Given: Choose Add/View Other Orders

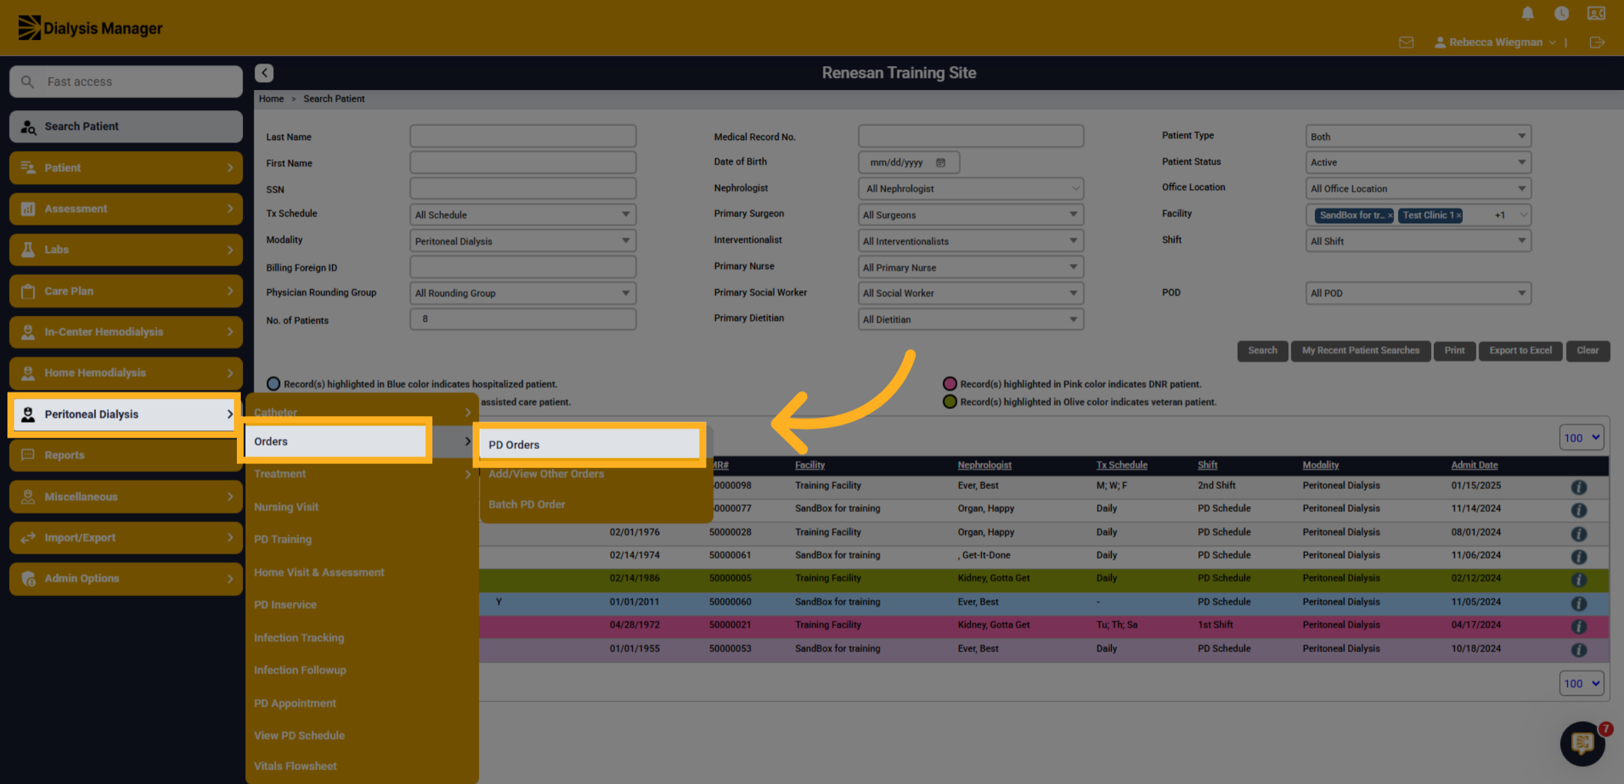Looking at the screenshot, I should tap(546, 474).
